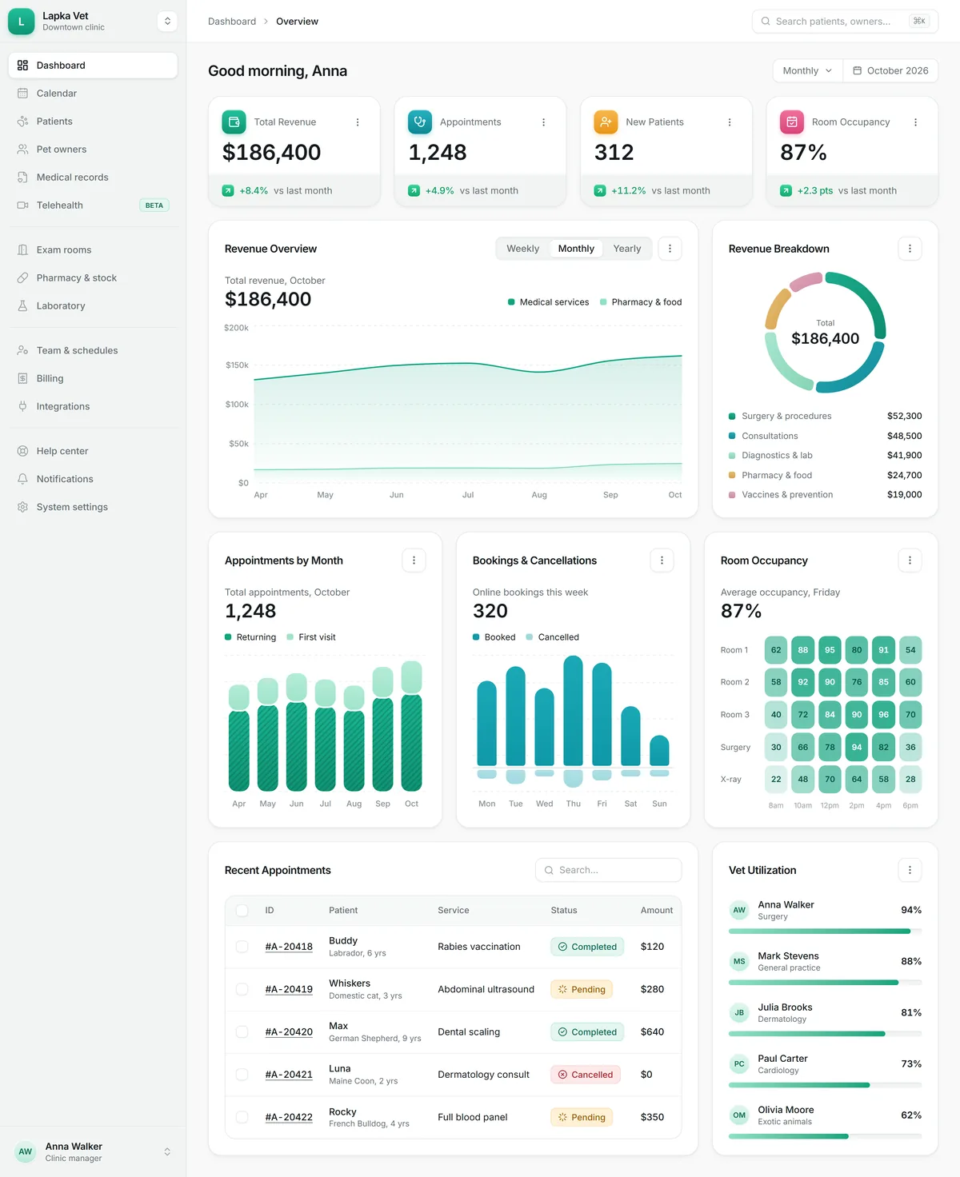Click Completed status badge for Max
Image resolution: width=960 pixels, height=1177 pixels.
point(587,1032)
